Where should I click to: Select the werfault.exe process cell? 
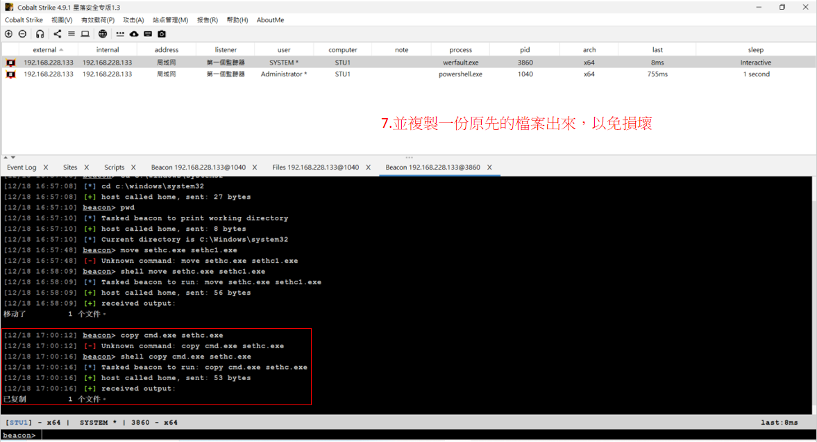[x=461, y=63]
